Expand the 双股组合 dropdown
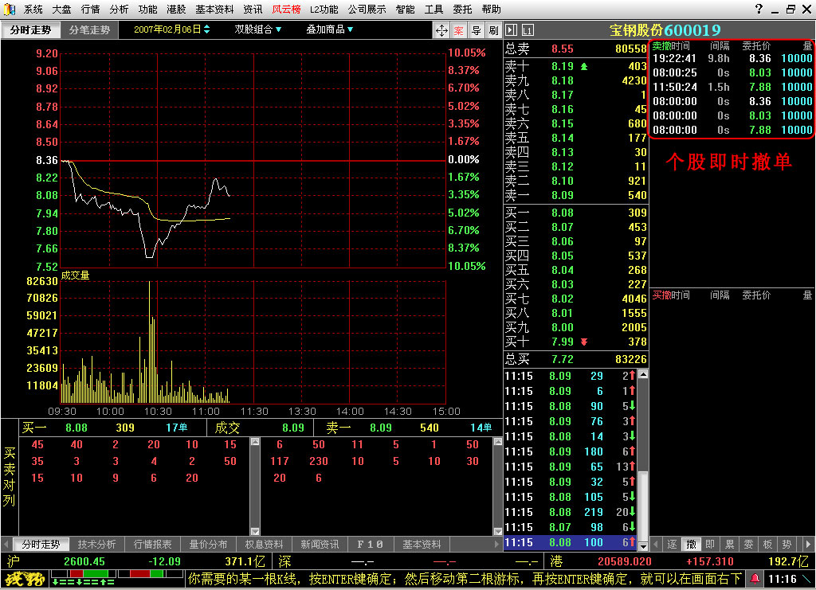 (258, 29)
